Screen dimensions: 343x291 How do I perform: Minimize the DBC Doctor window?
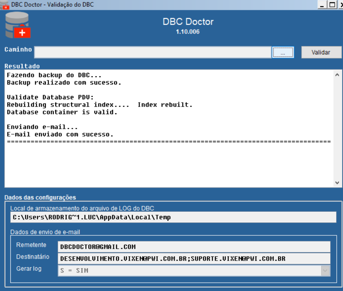click(322, 5)
